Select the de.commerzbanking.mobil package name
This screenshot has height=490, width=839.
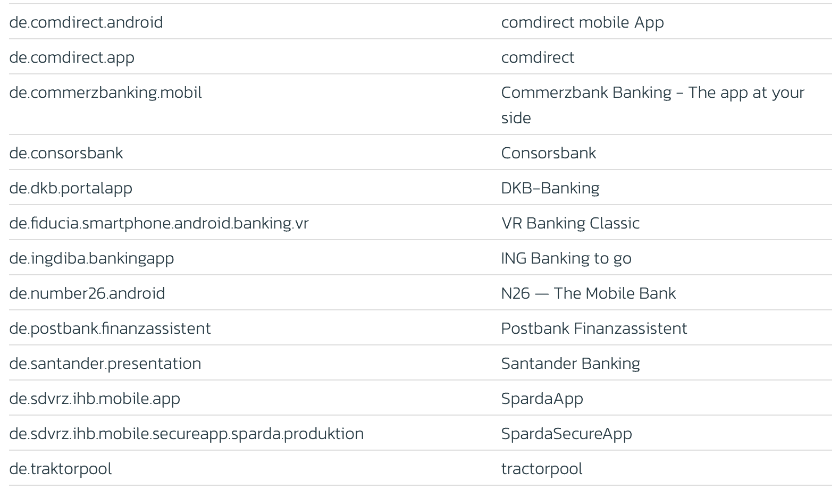(105, 92)
